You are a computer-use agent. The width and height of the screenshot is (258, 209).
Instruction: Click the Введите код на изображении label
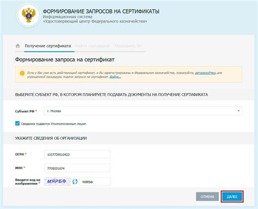(x=28, y=182)
